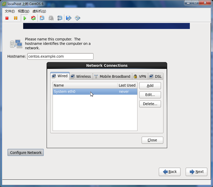
Task: Switch to the DSL tab
Action: tap(156, 76)
